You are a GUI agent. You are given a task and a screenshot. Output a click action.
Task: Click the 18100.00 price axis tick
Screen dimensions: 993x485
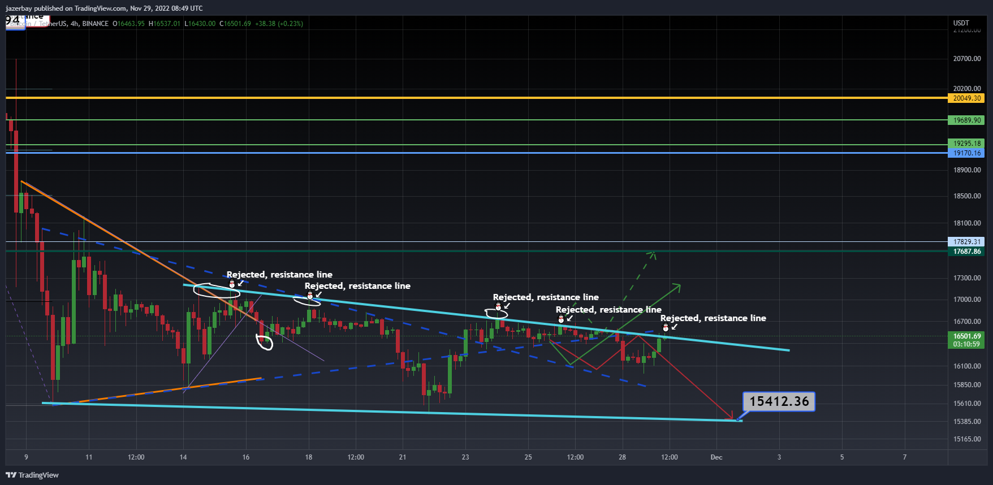(x=967, y=223)
